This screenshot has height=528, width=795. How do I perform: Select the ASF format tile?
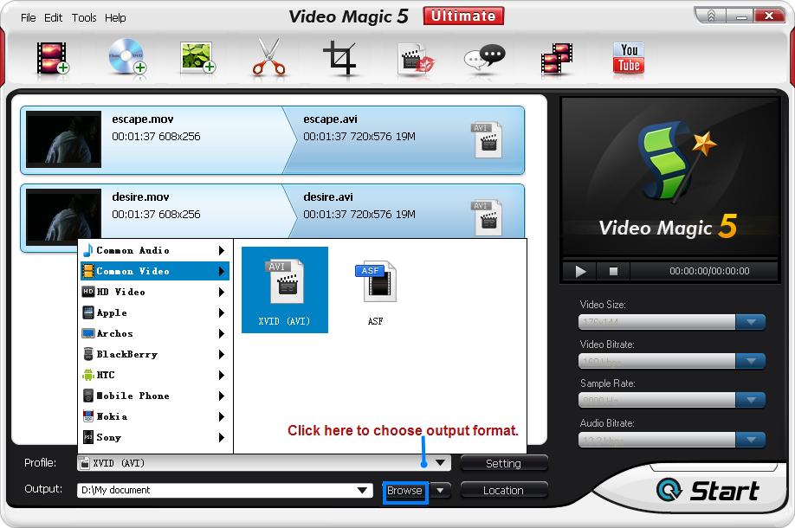click(376, 293)
